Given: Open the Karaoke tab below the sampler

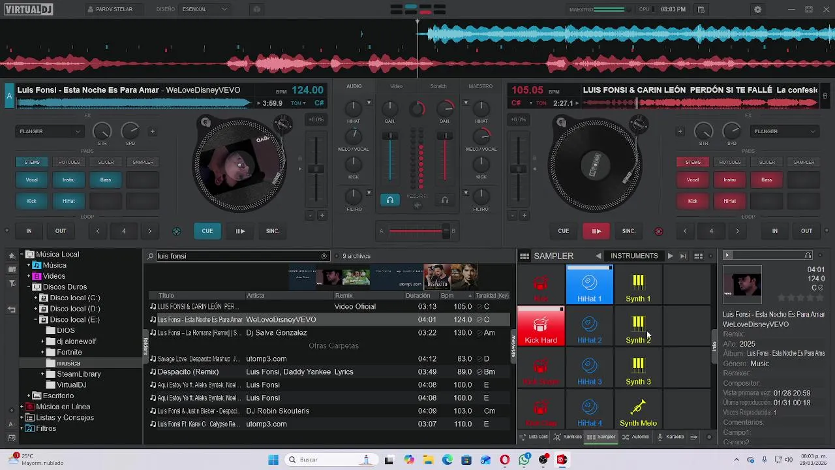Looking at the screenshot, I should point(671,437).
